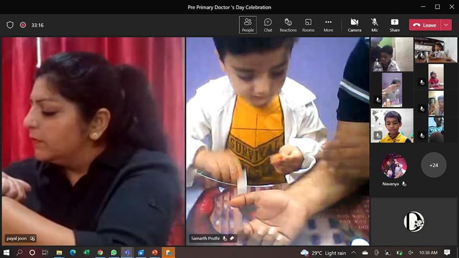The image size is (459, 258).
Task: Open the notification Action Center
Action: (x=447, y=252)
